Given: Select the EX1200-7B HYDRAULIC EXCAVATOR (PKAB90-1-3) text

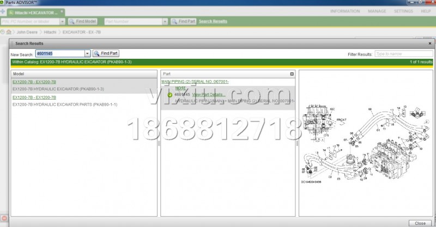Looking at the screenshot, I should coord(58,89).
